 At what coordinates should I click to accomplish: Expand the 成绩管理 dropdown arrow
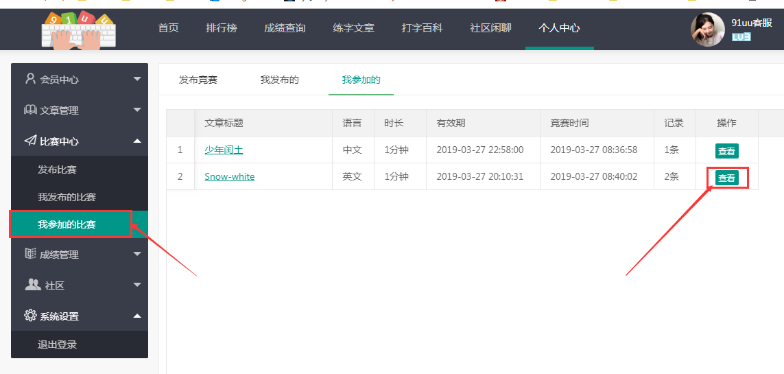[x=137, y=255]
